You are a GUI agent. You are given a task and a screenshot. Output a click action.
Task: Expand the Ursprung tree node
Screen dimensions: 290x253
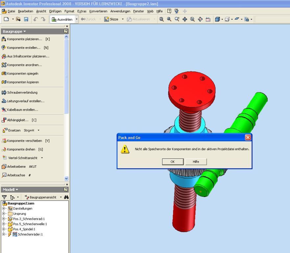4,213
